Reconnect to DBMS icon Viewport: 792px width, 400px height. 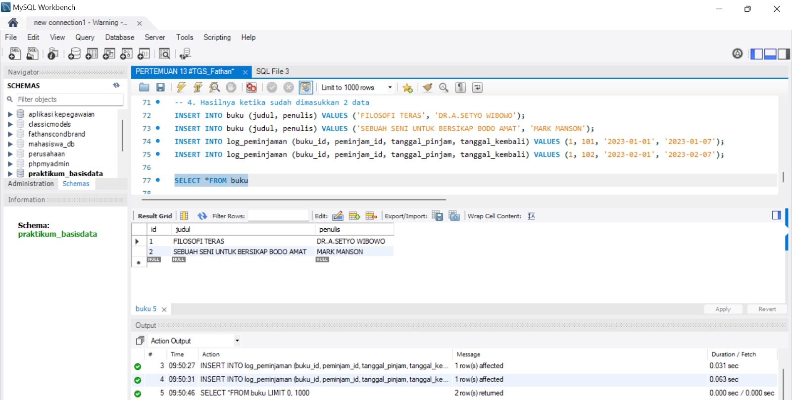click(x=185, y=53)
